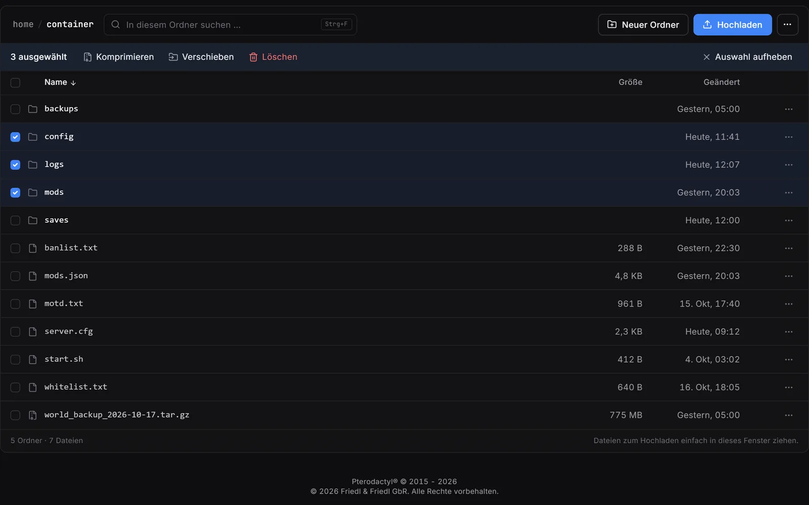Focus the folder search field

[x=231, y=25]
